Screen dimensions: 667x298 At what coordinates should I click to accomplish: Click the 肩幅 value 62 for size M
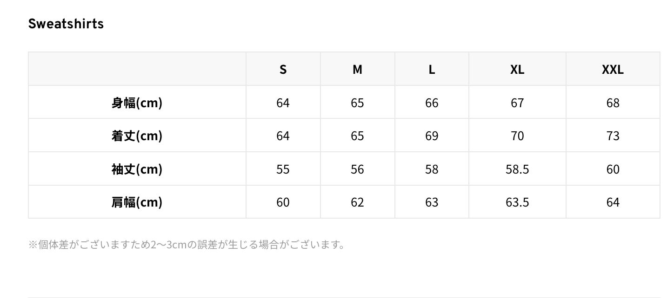(357, 202)
